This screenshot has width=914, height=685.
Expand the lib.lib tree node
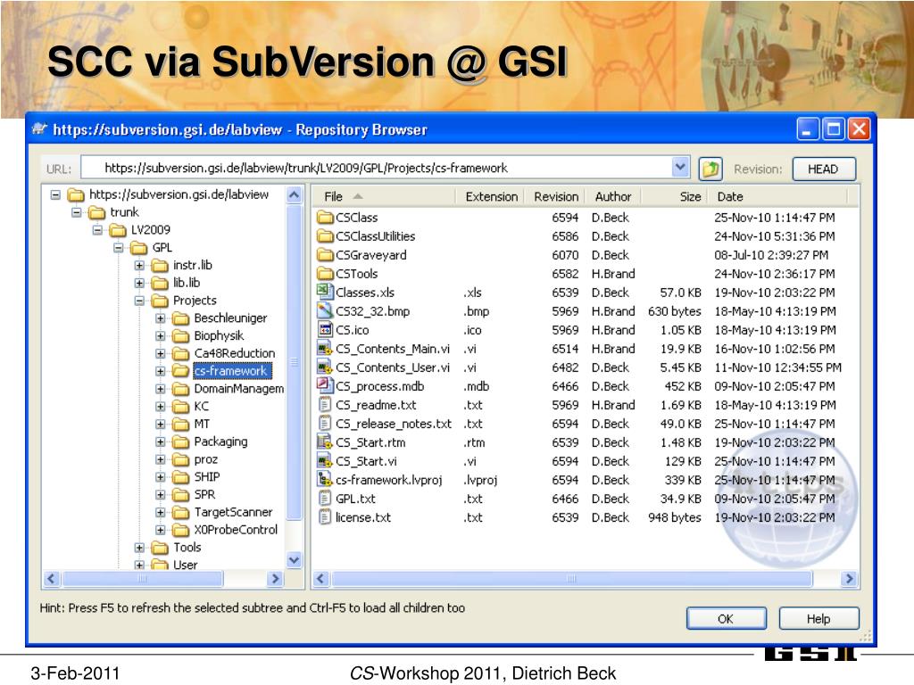(139, 283)
